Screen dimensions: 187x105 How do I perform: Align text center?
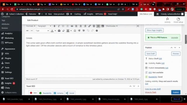[81, 26]
